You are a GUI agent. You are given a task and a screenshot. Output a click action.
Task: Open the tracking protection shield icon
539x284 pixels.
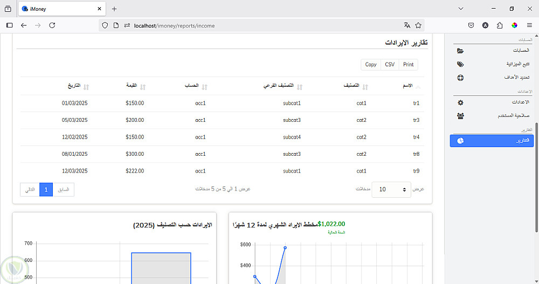click(105, 25)
